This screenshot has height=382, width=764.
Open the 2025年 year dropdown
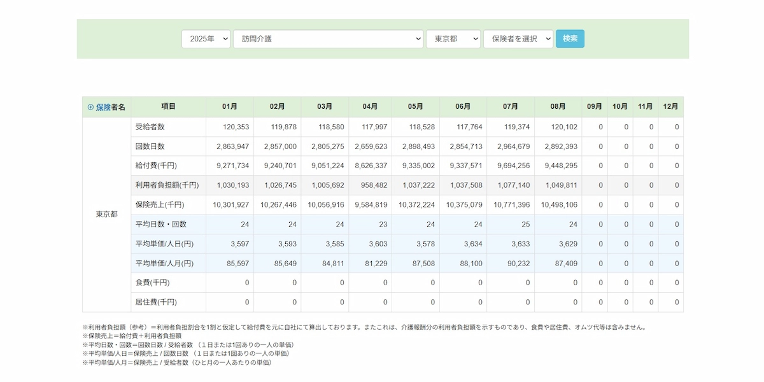click(x=206, y=39)
